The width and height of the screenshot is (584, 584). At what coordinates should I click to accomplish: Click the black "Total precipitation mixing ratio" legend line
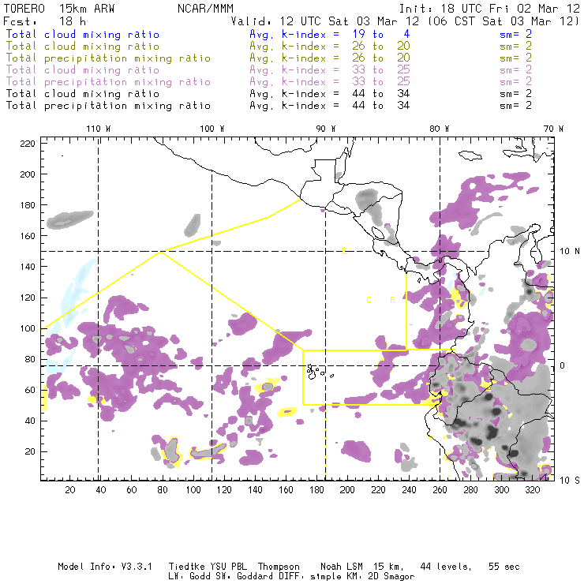click(108, 106)
